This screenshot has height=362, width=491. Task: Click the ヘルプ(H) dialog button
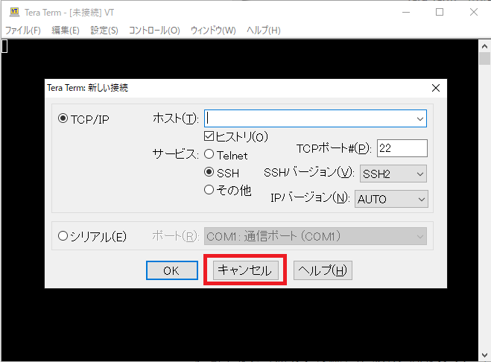(323, 270)
